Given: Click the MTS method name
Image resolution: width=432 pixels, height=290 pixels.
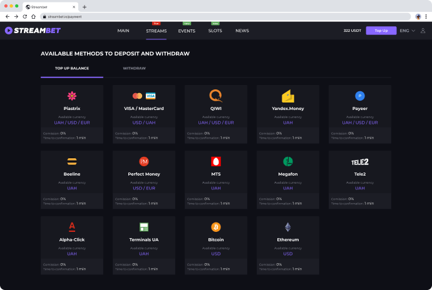Looking at the screenshot, I should click(216, 174).
